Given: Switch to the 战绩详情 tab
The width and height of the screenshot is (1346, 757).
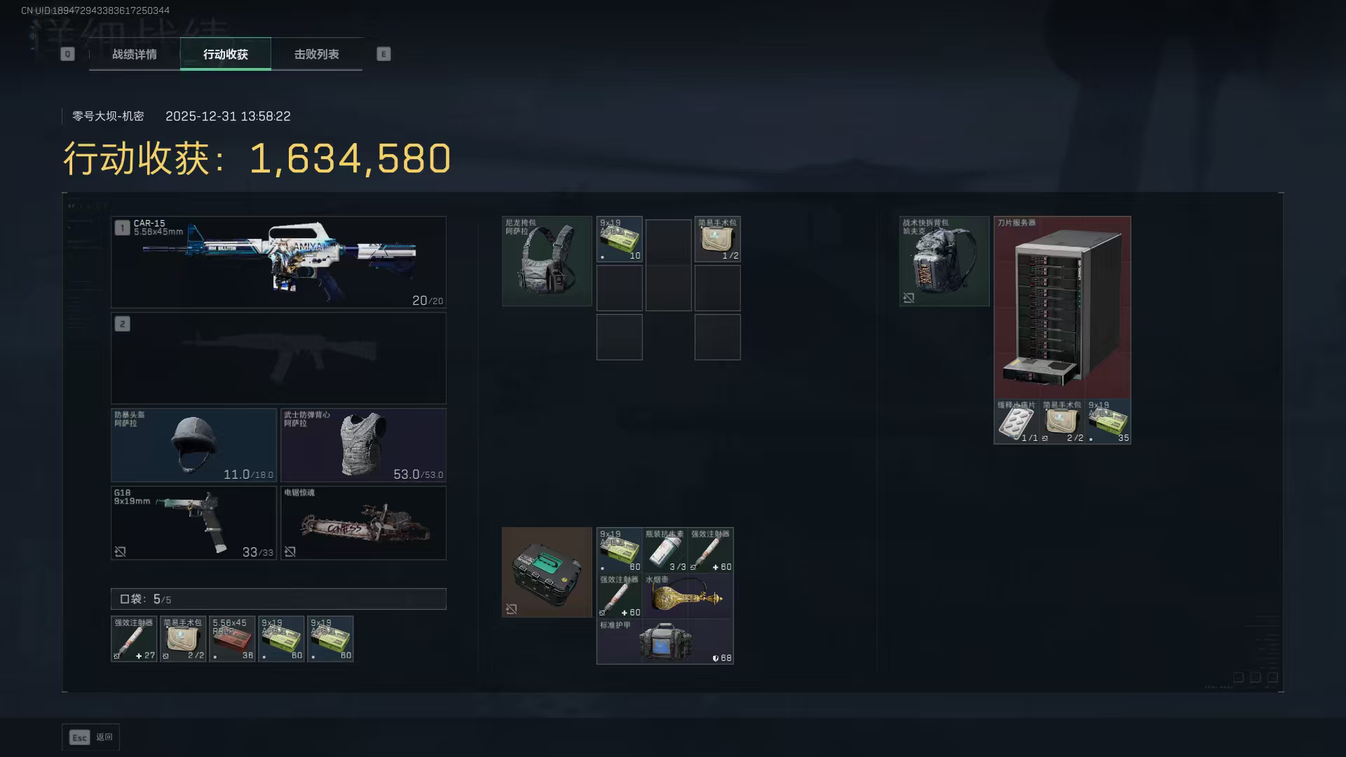Looking at the screenshot, I should (135, 54).
